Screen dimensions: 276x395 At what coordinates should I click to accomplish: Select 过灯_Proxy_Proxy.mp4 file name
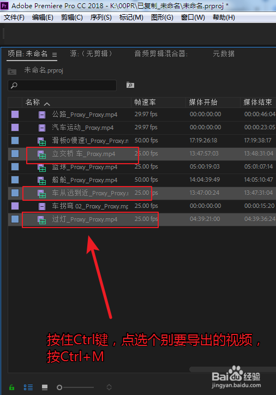coord(85,219)
